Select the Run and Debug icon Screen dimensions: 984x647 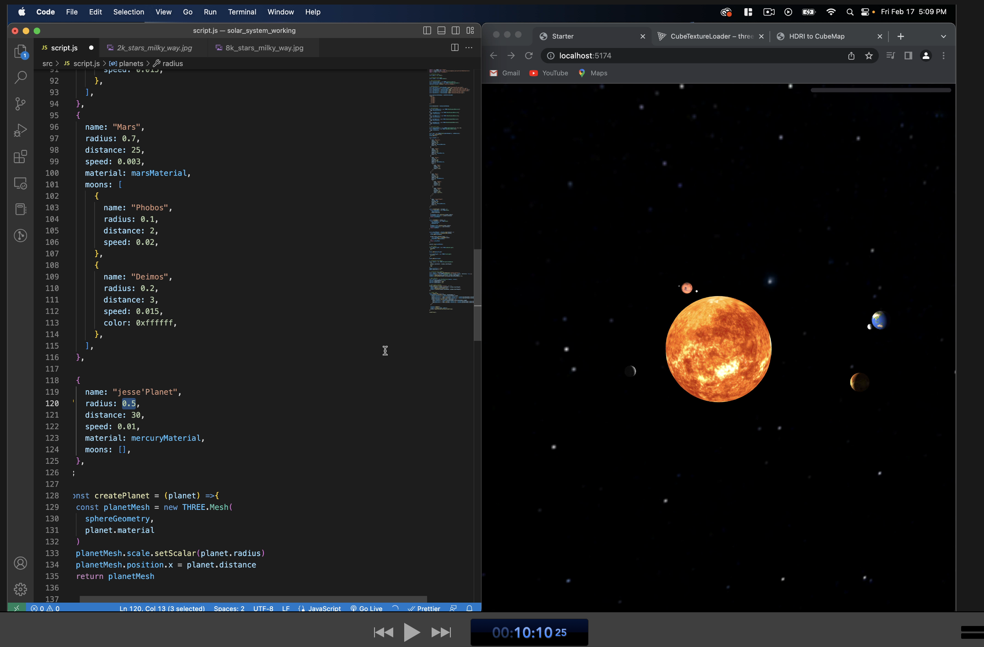tap(21, 130)
